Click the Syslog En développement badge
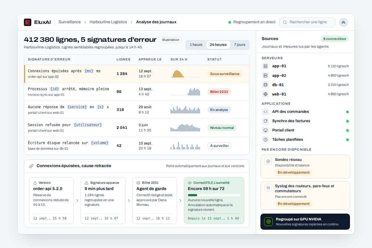Image resolution: width=372 pixels, height=248 pixels. click(294, 204)
